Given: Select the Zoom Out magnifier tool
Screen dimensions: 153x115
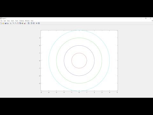Looking at the screenshot, I should coord(16,23).
